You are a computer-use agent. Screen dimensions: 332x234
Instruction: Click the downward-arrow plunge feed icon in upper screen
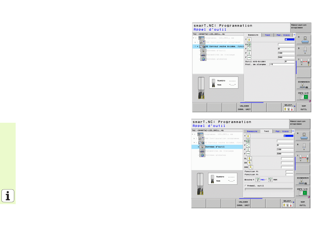click(x=249, y=53)
